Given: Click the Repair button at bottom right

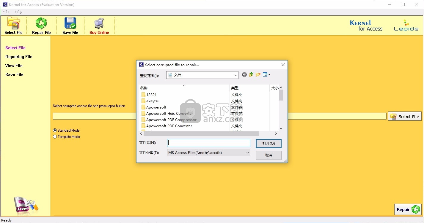Looking at the screenshot, I should pos(408,209).
